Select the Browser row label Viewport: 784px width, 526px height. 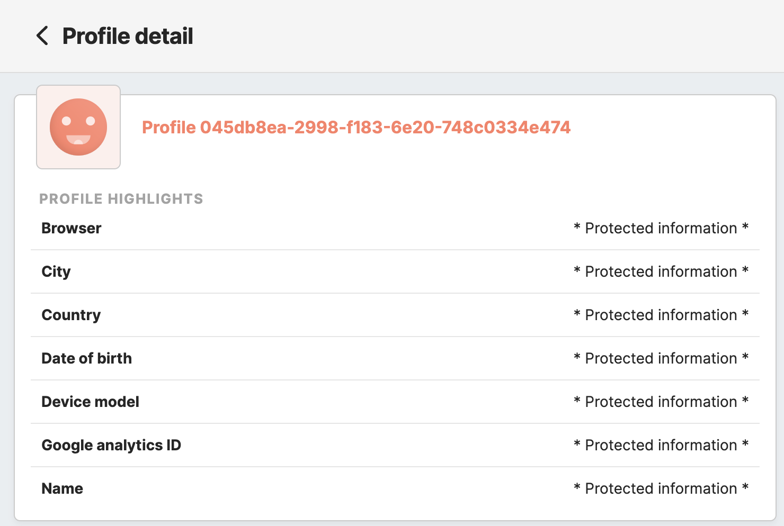pos(72,228)
